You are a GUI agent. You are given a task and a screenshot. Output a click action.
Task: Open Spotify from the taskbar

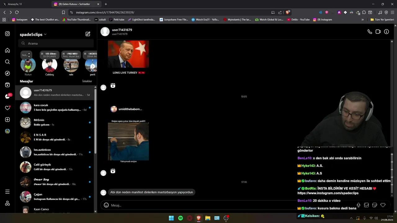click(181, 218)
